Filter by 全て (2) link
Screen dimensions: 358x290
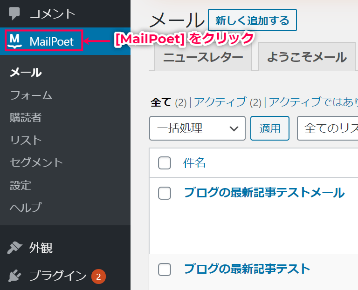click(x=168, y=102)
